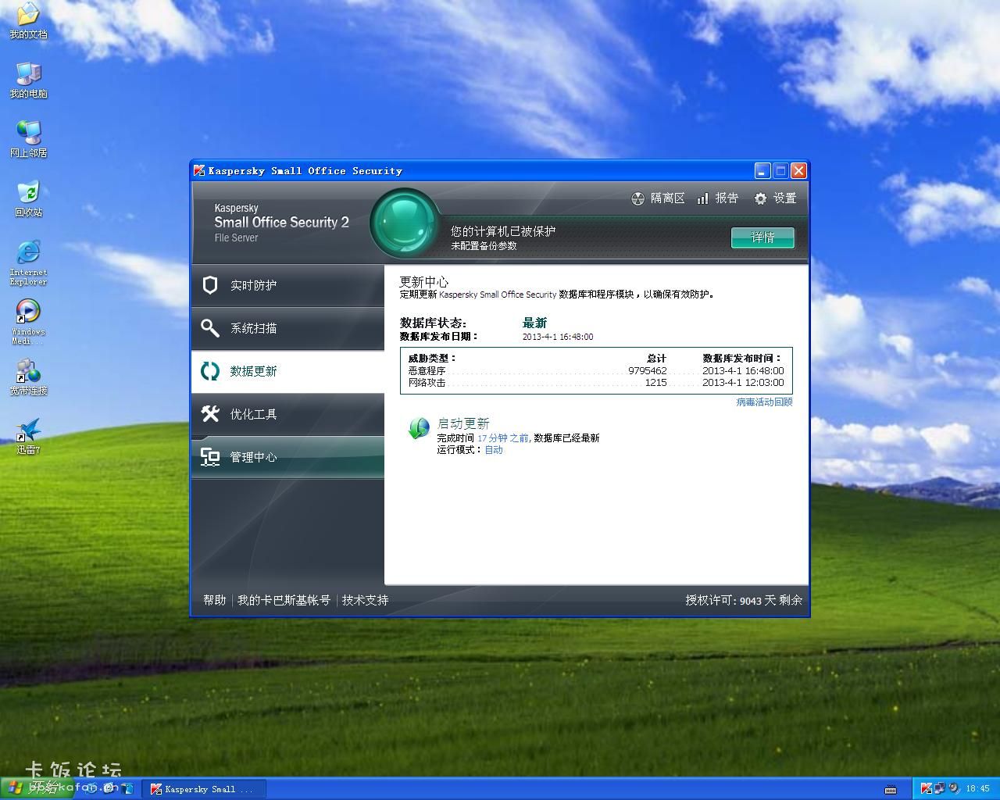The height and width of the screenshot is (800, 1000).
Task: Click the 详情 details button
Action: pyautogui.click(x=762, y=237)
